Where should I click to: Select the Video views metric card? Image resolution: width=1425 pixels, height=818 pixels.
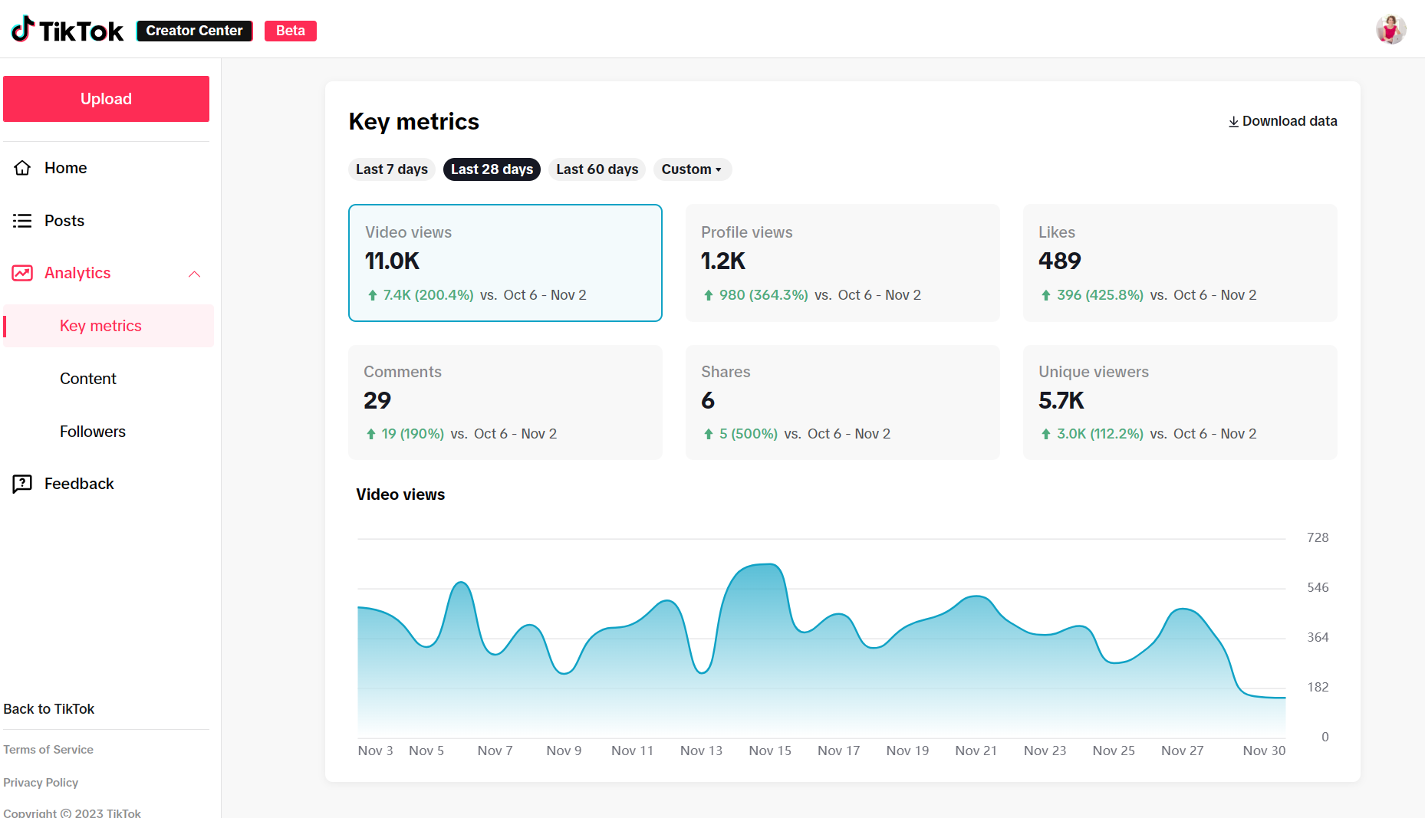(x=505, y=263)
